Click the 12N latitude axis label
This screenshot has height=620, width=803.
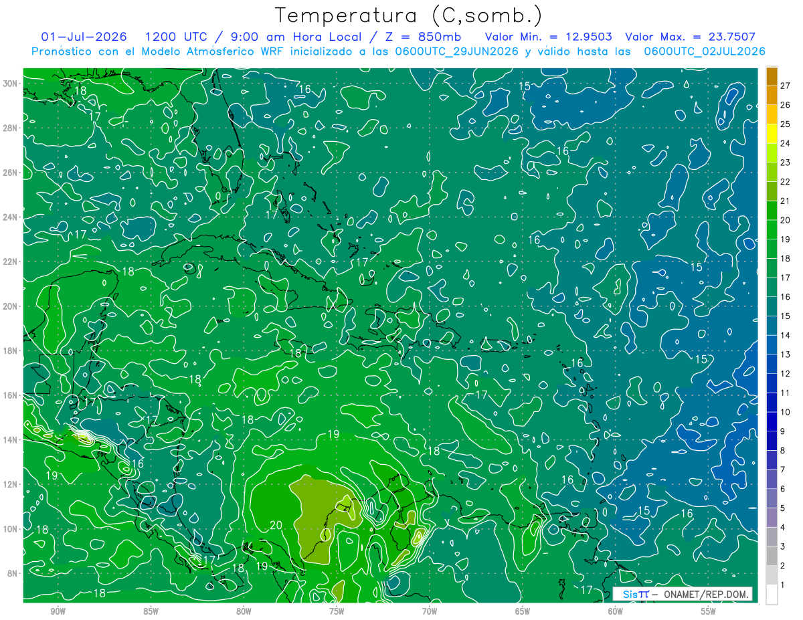11,484
